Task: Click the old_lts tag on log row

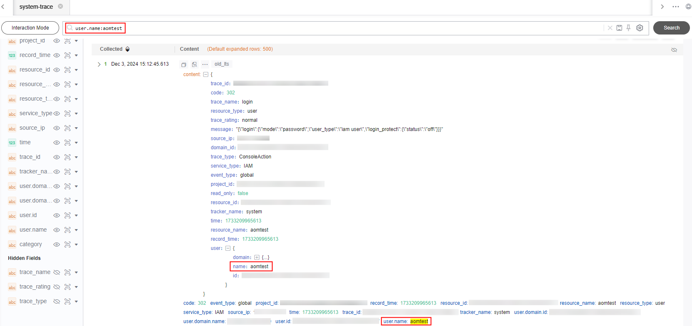Action: click(x=222, y=64)
